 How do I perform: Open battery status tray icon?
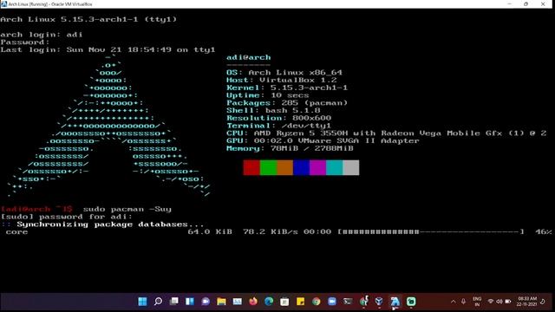tap(508, 302)
